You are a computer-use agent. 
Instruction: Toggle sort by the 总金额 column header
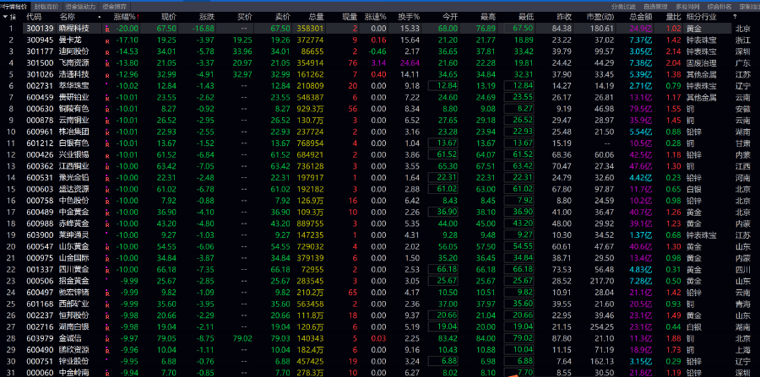(639, 16)
